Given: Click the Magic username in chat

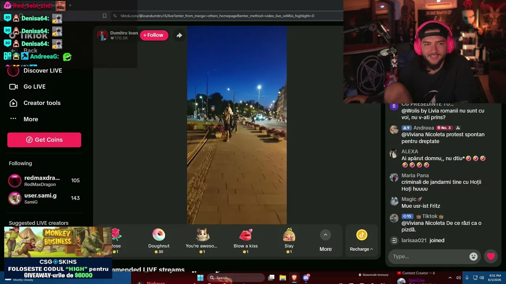Looking at the screenshot, I should (409, 199).
